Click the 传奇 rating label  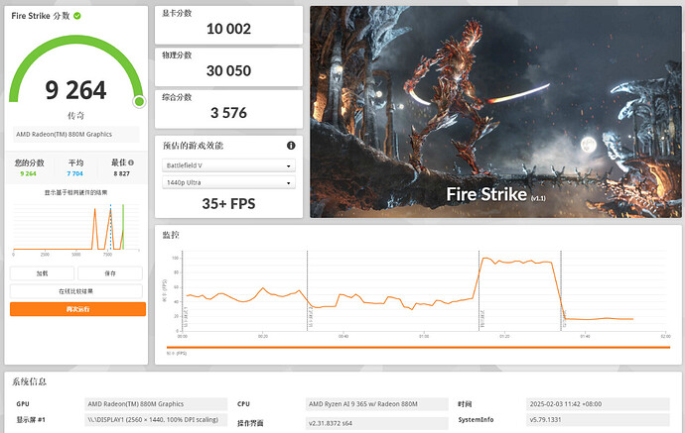pos(76,116)
